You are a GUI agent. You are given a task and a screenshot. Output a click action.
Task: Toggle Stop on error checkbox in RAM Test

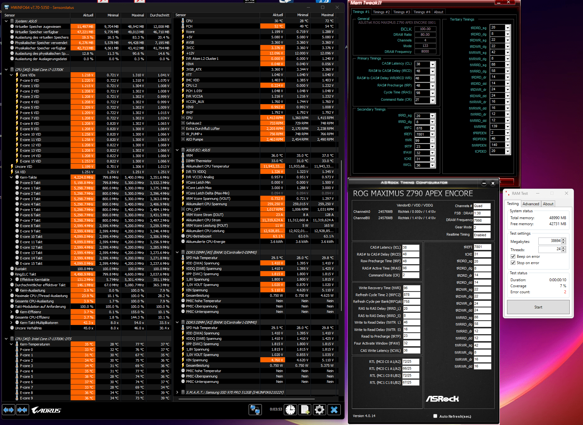(513, 263)
